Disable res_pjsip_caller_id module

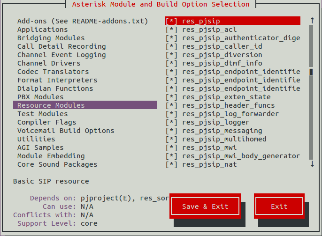pos(171,46)
